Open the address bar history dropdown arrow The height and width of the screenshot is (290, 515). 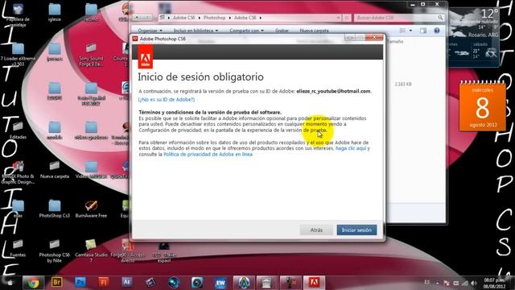(x=338, y=18)
